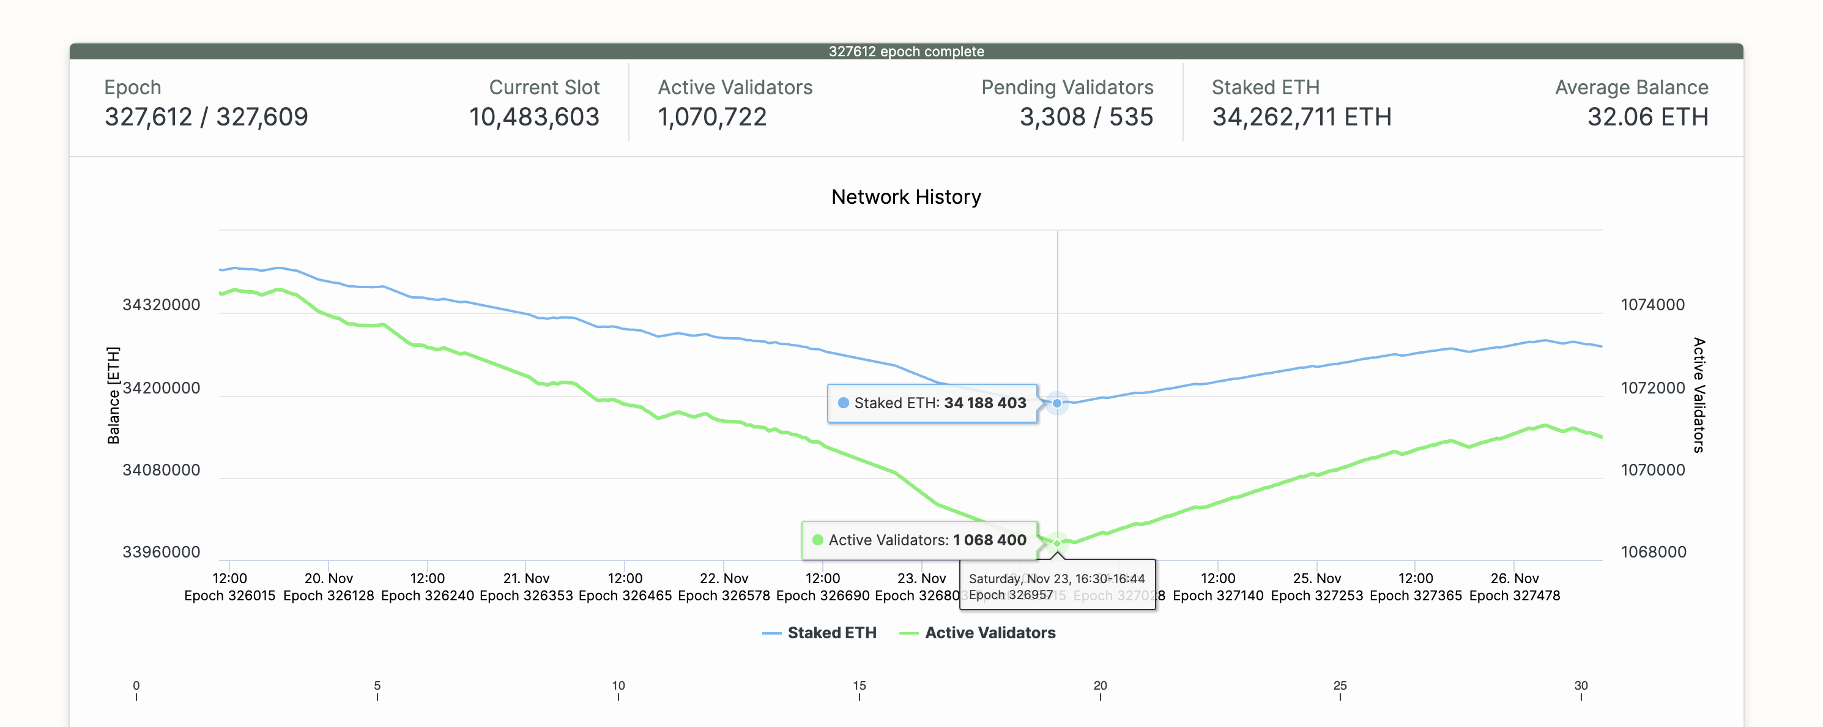Click the 33960000 left axis label
The height and width of the screenshot is (727, 1823).
pyautogui.click(x=162, y=552)
